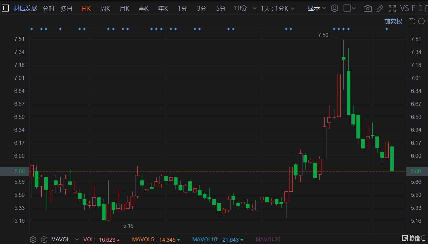
Task: Expand more minute intervals after 10分
Action: pos(255,8)
